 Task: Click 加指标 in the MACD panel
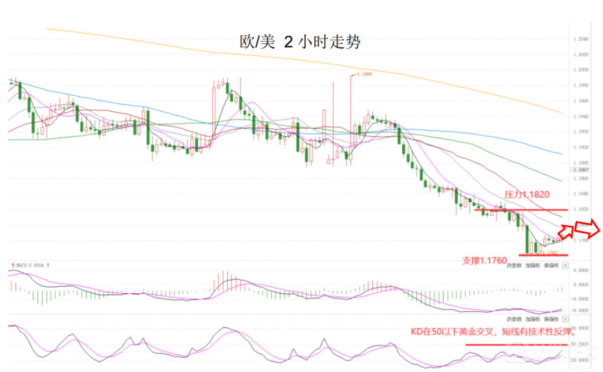point(534,266)
